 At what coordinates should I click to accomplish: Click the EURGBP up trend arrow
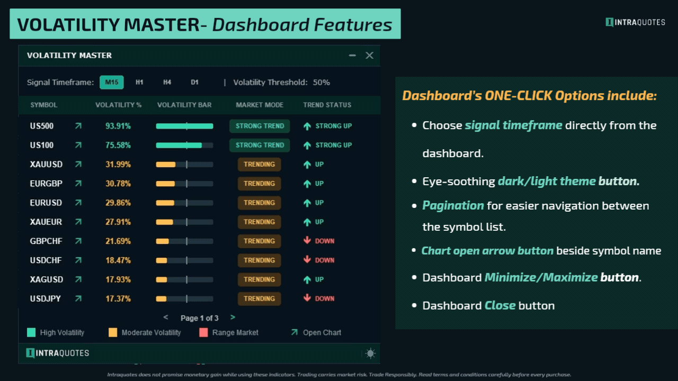307,184
